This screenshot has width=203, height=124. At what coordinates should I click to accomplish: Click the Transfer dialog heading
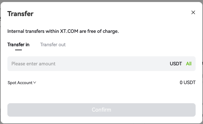coord(21,14)
